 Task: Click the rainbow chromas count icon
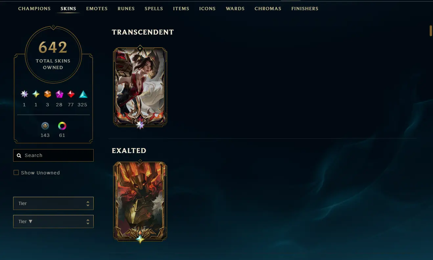coord(62,126)
